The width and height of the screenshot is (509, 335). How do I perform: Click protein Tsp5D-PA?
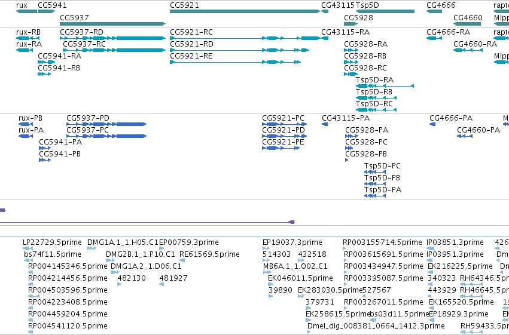click(383, 190)
